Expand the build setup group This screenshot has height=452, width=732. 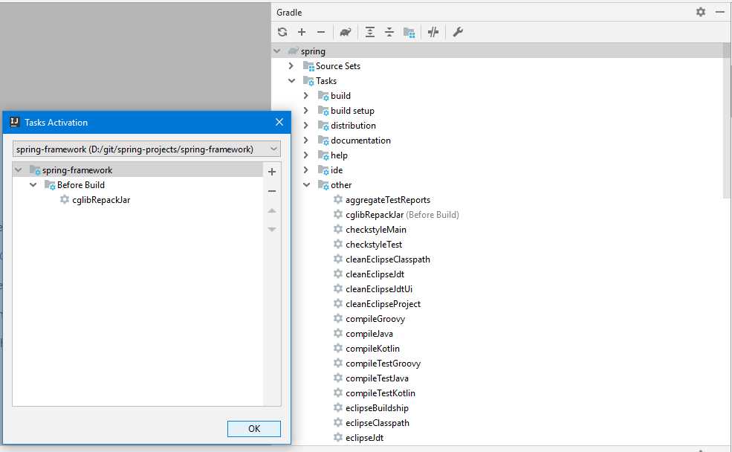tap(306, 110)
